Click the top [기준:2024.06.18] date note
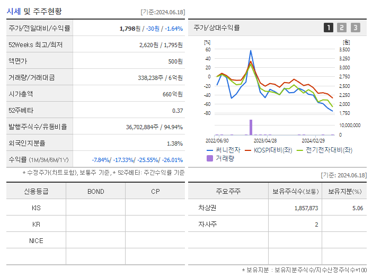Screen dimensions: 372x278 (163, 12)
